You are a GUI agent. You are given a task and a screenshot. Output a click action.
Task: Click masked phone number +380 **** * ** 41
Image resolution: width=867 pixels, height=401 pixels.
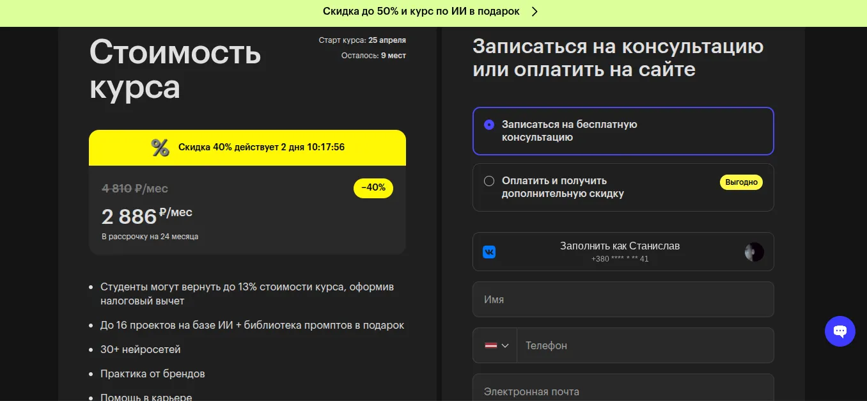tap(620, 259)
